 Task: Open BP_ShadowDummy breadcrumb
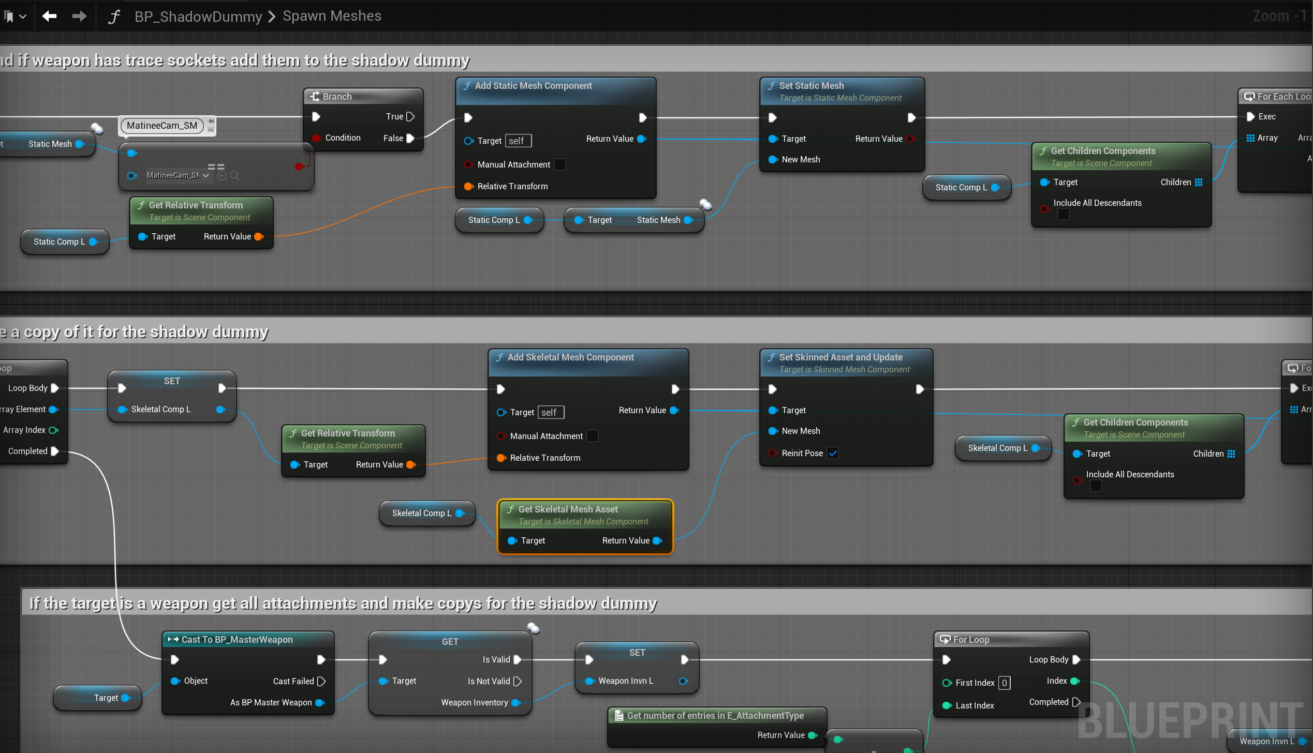coord(198,16)
